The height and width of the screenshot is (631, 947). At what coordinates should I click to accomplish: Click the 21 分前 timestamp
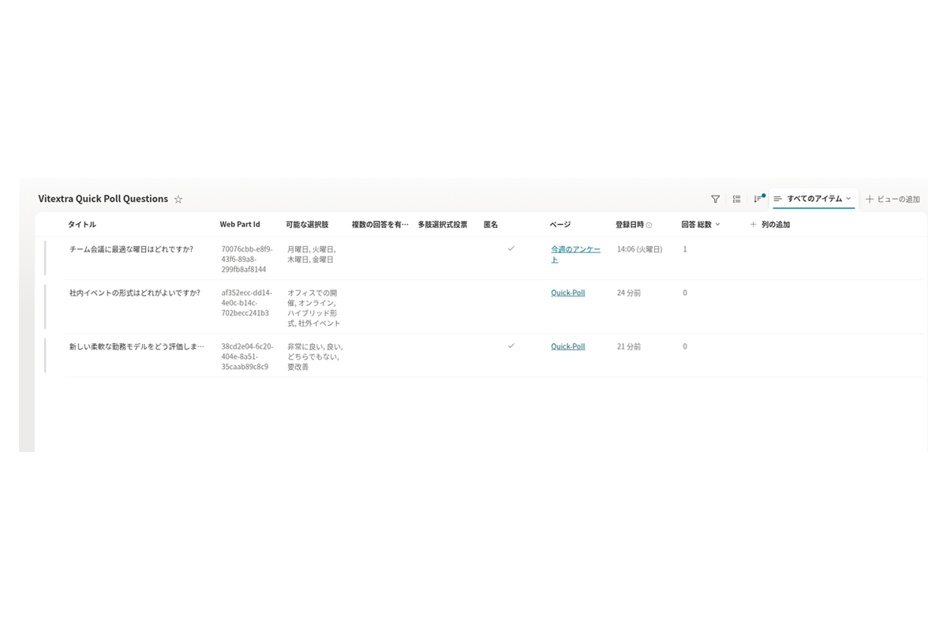(629, 346)
